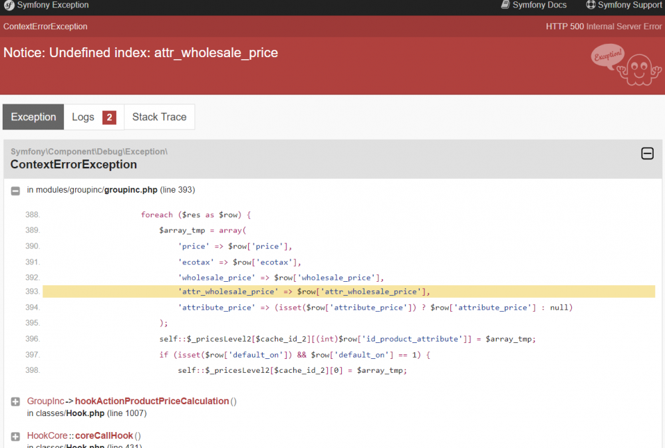This screenshot has height=448, width=665.
Task: Click the Logs count badge 2
Action: [110, 118]
